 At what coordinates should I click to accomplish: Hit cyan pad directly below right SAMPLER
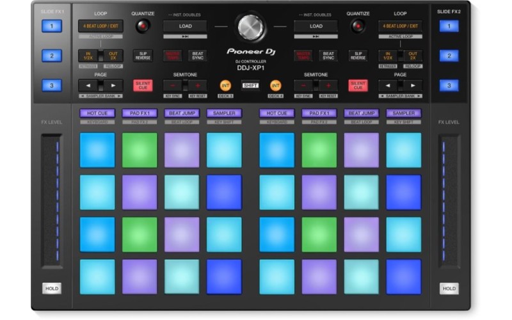click(x=404, y=150)
